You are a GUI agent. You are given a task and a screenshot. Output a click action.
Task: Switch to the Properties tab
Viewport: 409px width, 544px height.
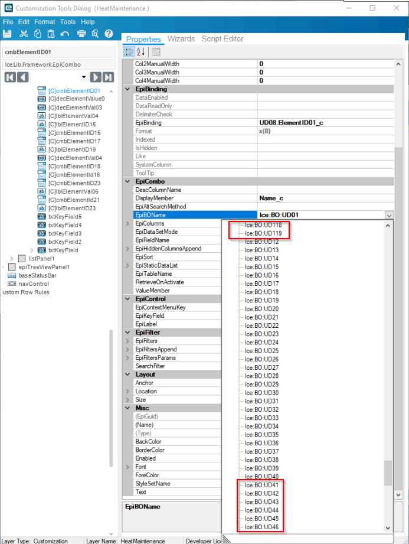pyautogui.click(x=143, y=39)
